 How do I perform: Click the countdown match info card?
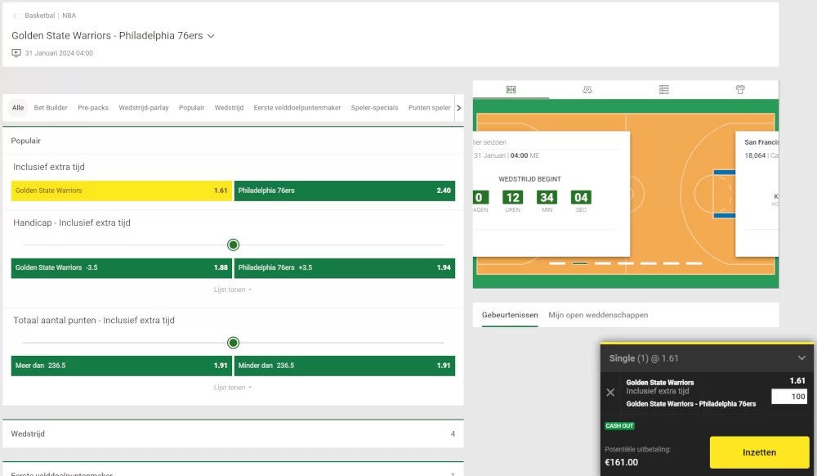(x=551, y=194)
